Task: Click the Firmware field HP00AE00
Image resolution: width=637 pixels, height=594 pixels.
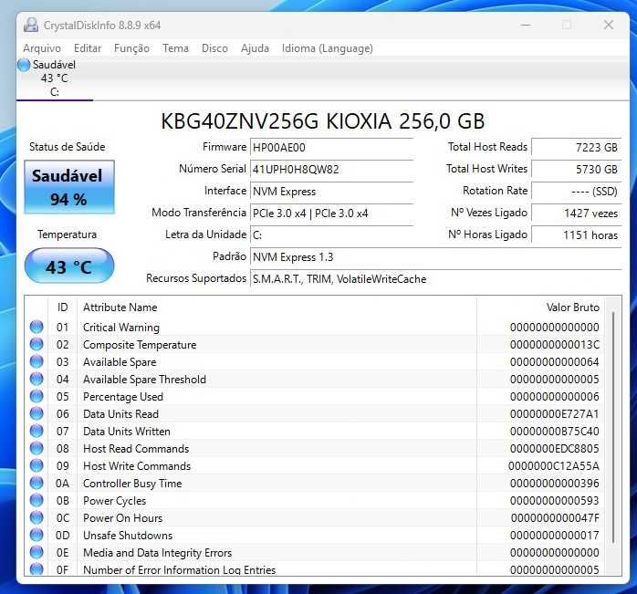Action: 331,148
